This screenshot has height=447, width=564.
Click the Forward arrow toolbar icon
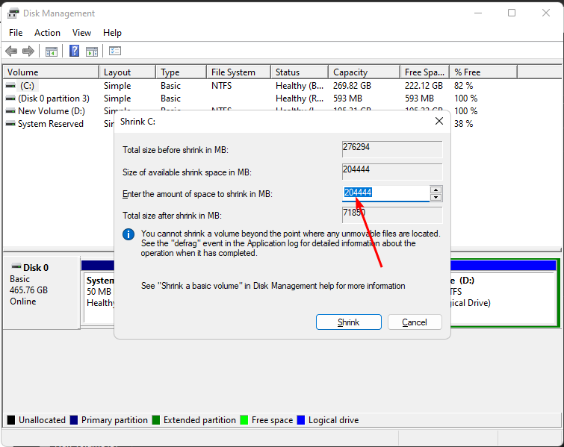coord(28,51)
